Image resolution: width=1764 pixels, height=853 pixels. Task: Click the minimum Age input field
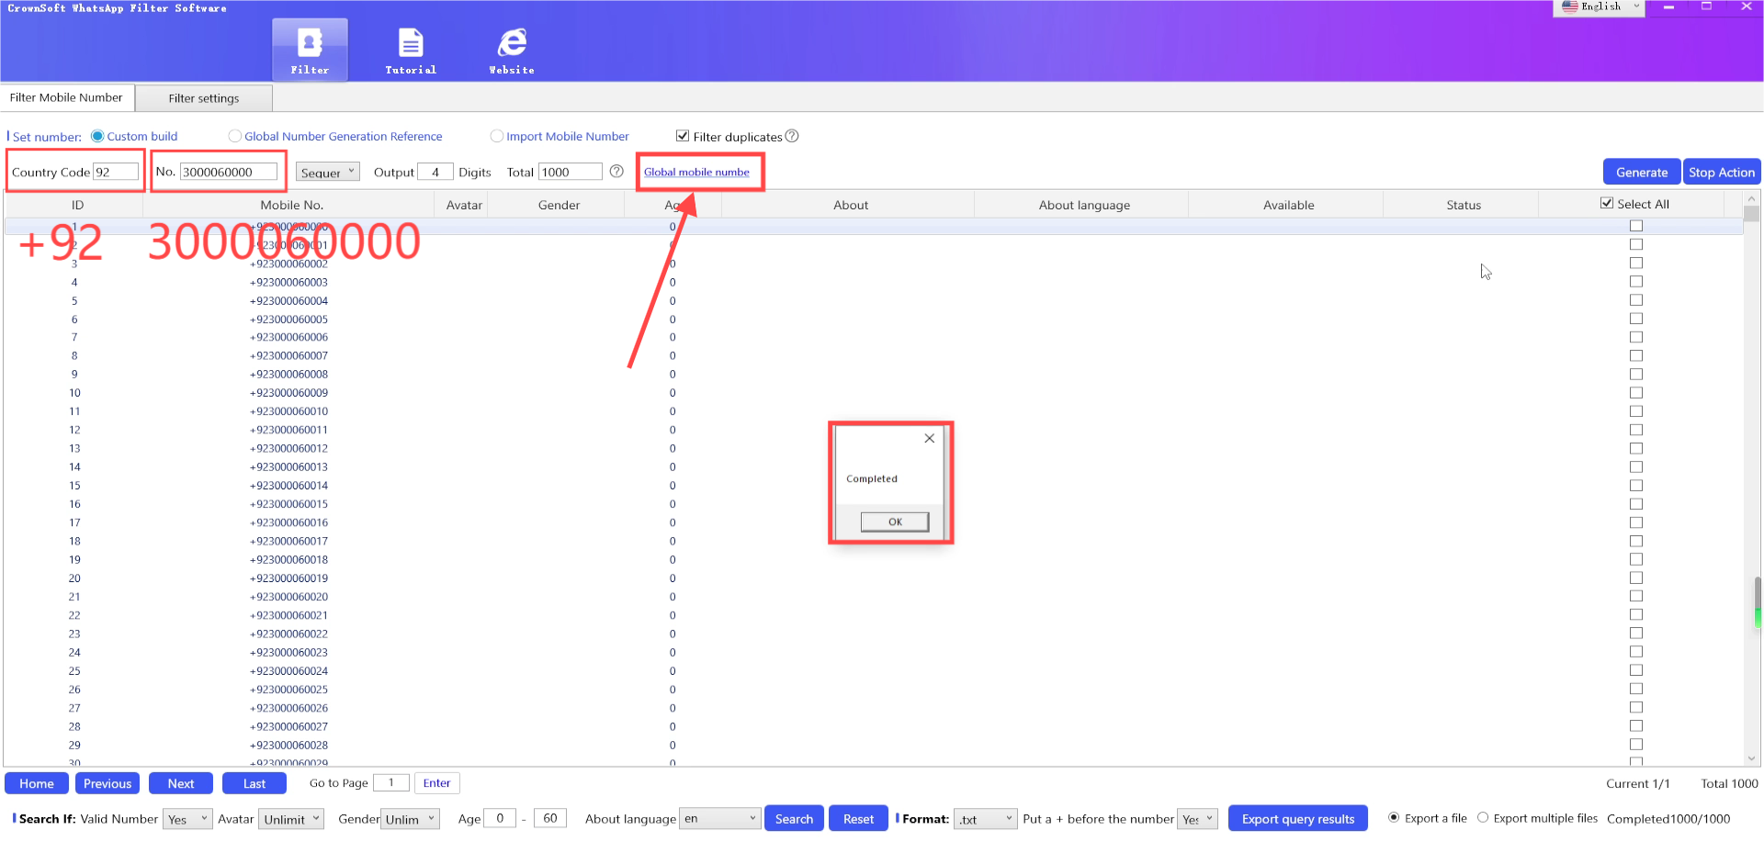pos(500,818)
